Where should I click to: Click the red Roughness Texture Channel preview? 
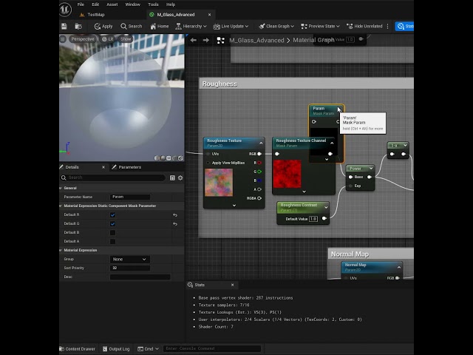pyautogui.click(x=287, y=174)
